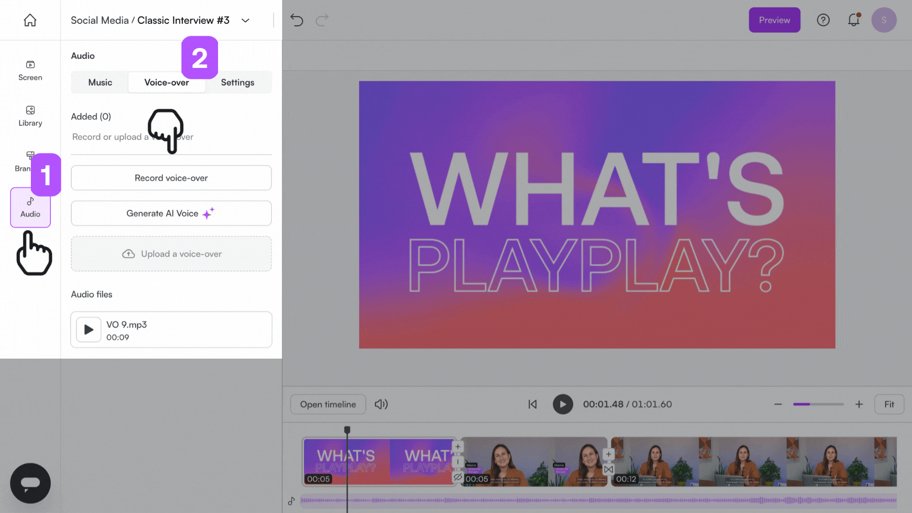Go to the home page icon
The image size is (912, 513).
click(30, 20)
